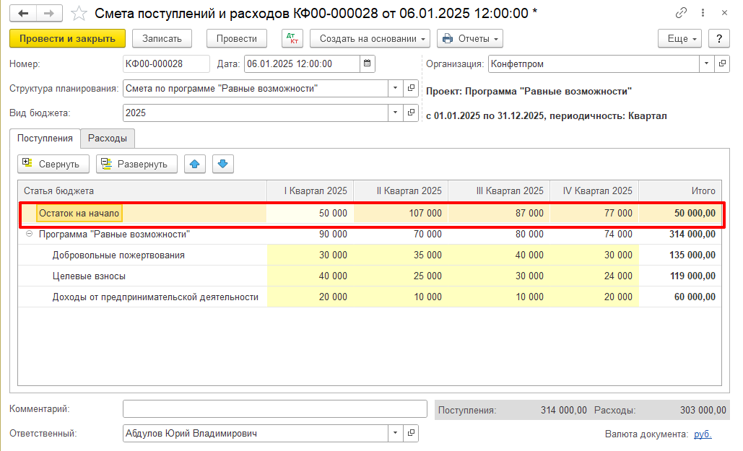The height and width of the screenshot is (451, 743).
Task: Add document to favorites star
Action: pyautogui.click(x=80, y=14)
